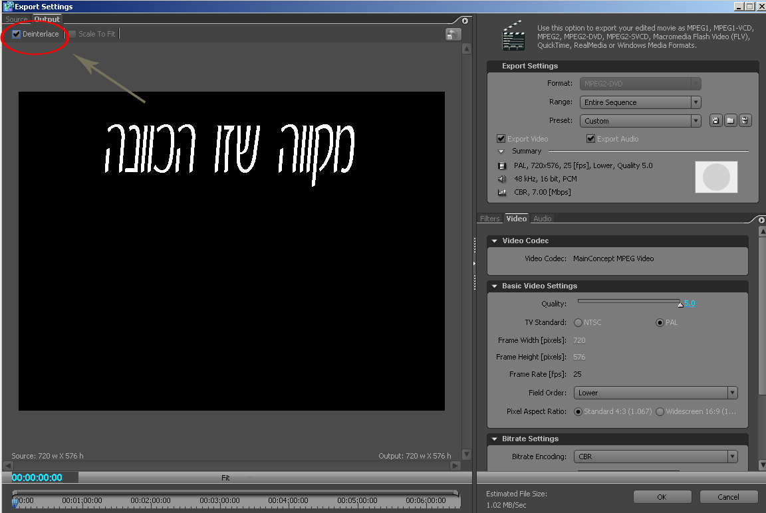Click the Export Settings title bar app icon
The width and height of the screenshot is (766, 513).
click(8, 7)
